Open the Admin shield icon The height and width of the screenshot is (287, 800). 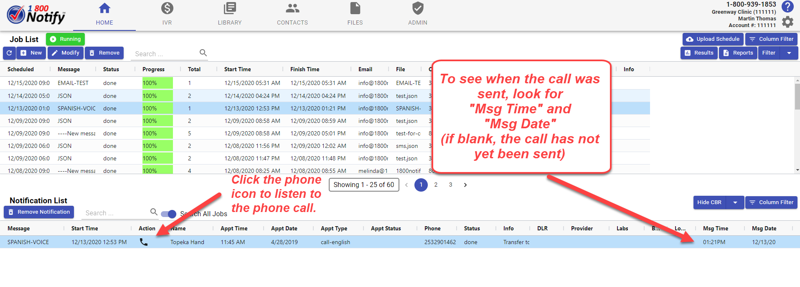[418, 8]
